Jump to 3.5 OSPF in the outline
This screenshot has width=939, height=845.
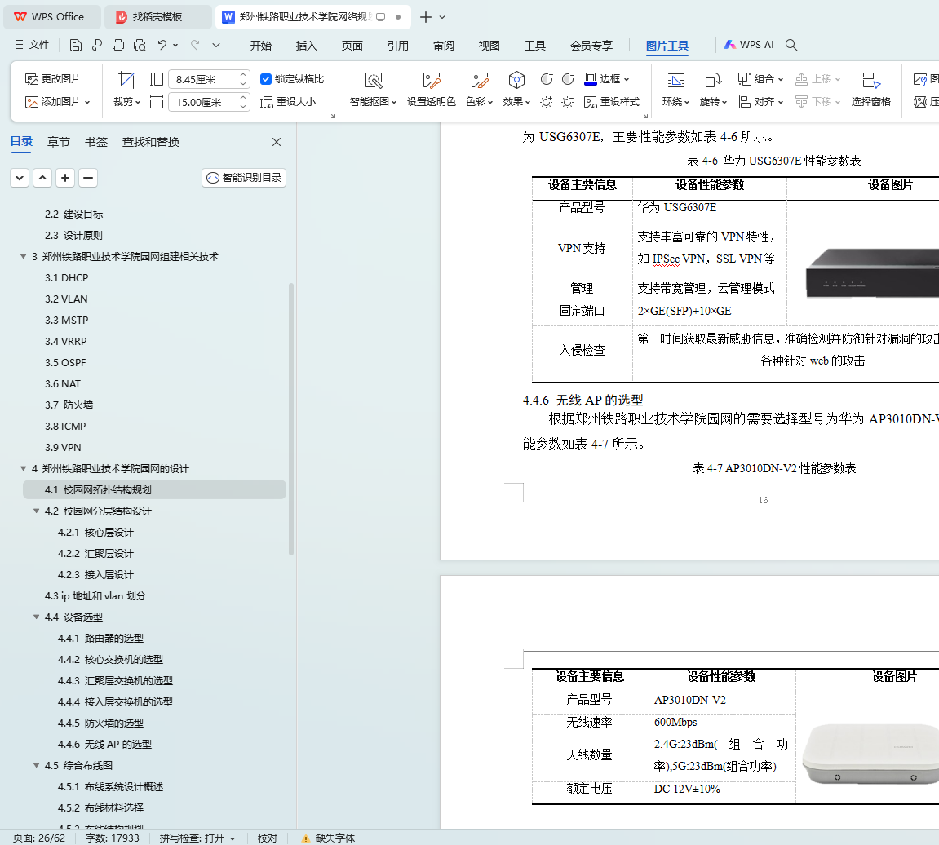point(65,363)
